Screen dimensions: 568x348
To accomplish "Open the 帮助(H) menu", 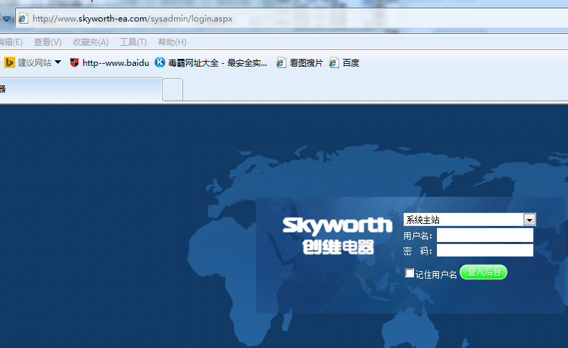I will pos(172,42).
